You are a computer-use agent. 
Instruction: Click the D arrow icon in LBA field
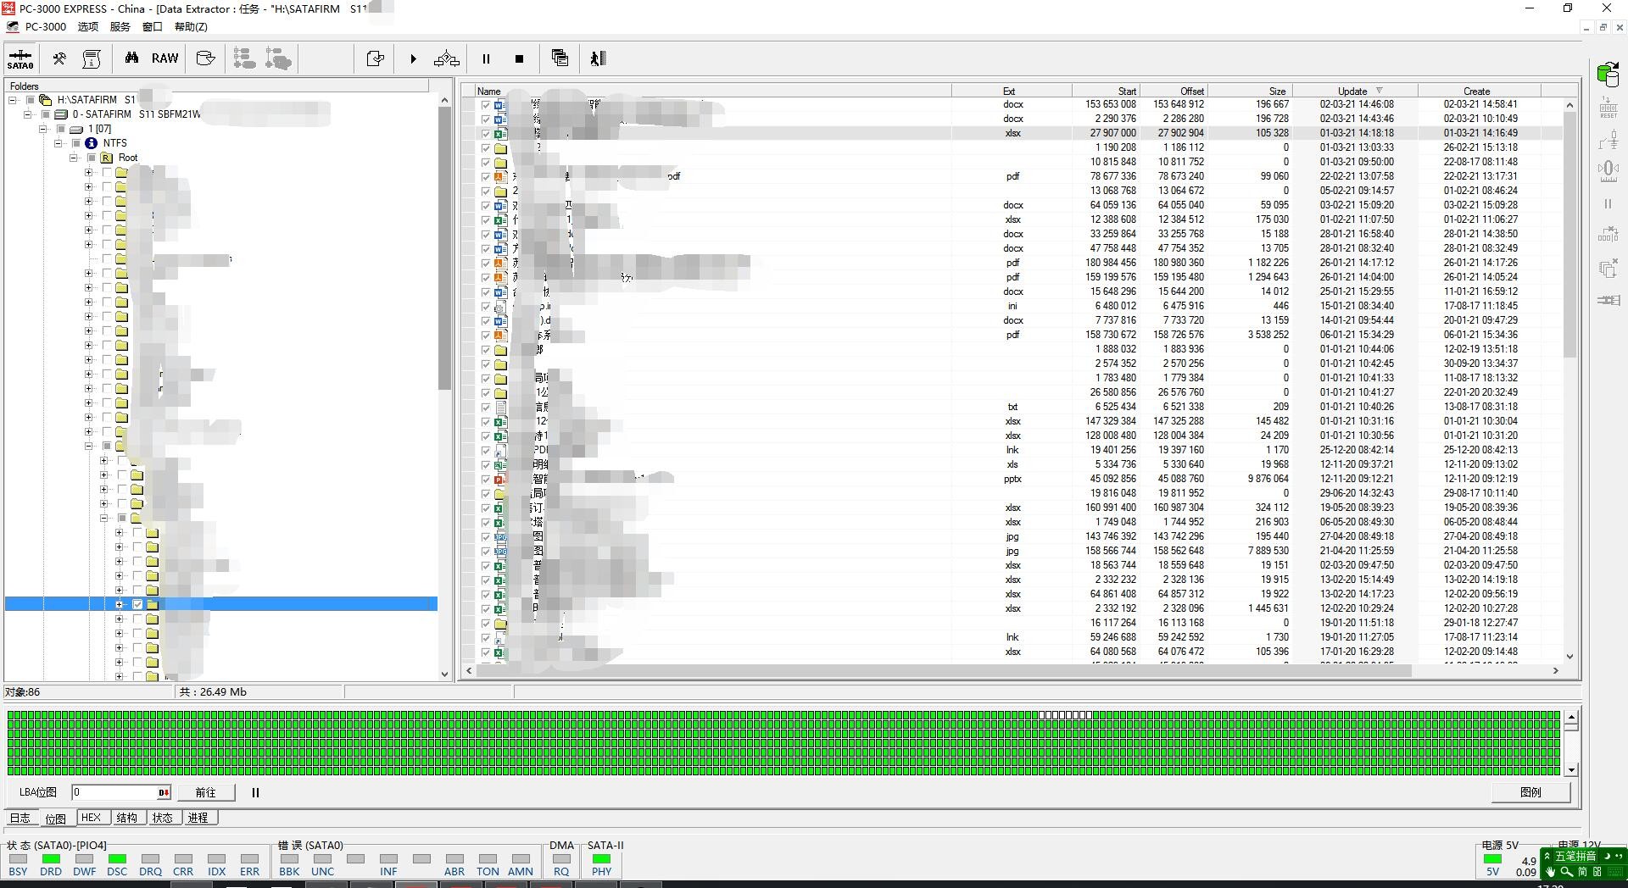pyautogui.click(x=164, y=793)
